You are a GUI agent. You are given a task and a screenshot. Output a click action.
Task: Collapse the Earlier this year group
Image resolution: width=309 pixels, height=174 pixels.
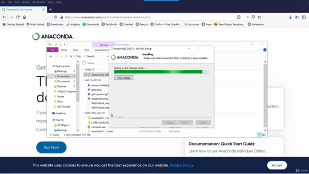(x=83, y=113)
